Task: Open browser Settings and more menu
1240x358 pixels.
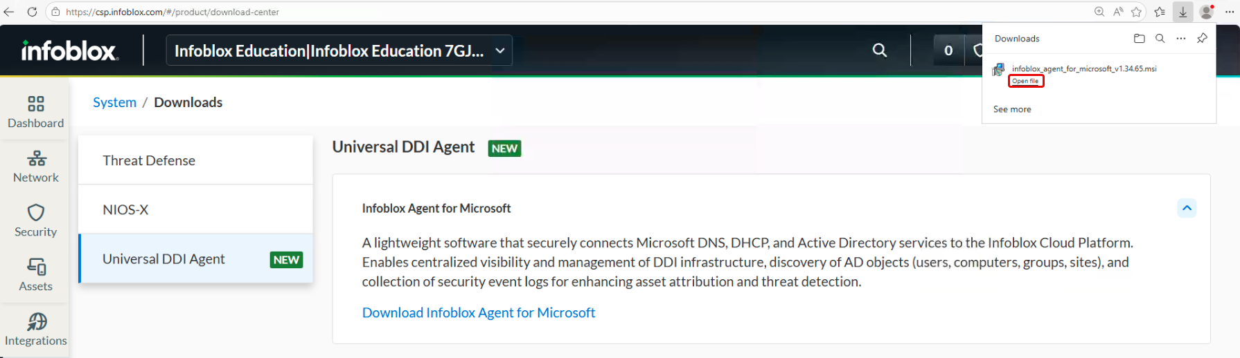Action: coord(1230,12)
